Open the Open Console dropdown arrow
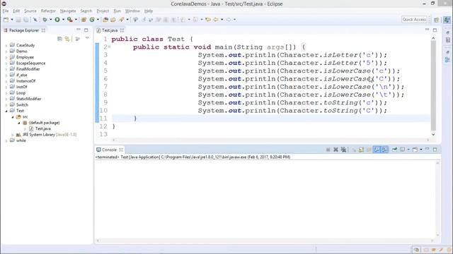The height and width of the screenshot is (254, 453). (x=421, y=150)
